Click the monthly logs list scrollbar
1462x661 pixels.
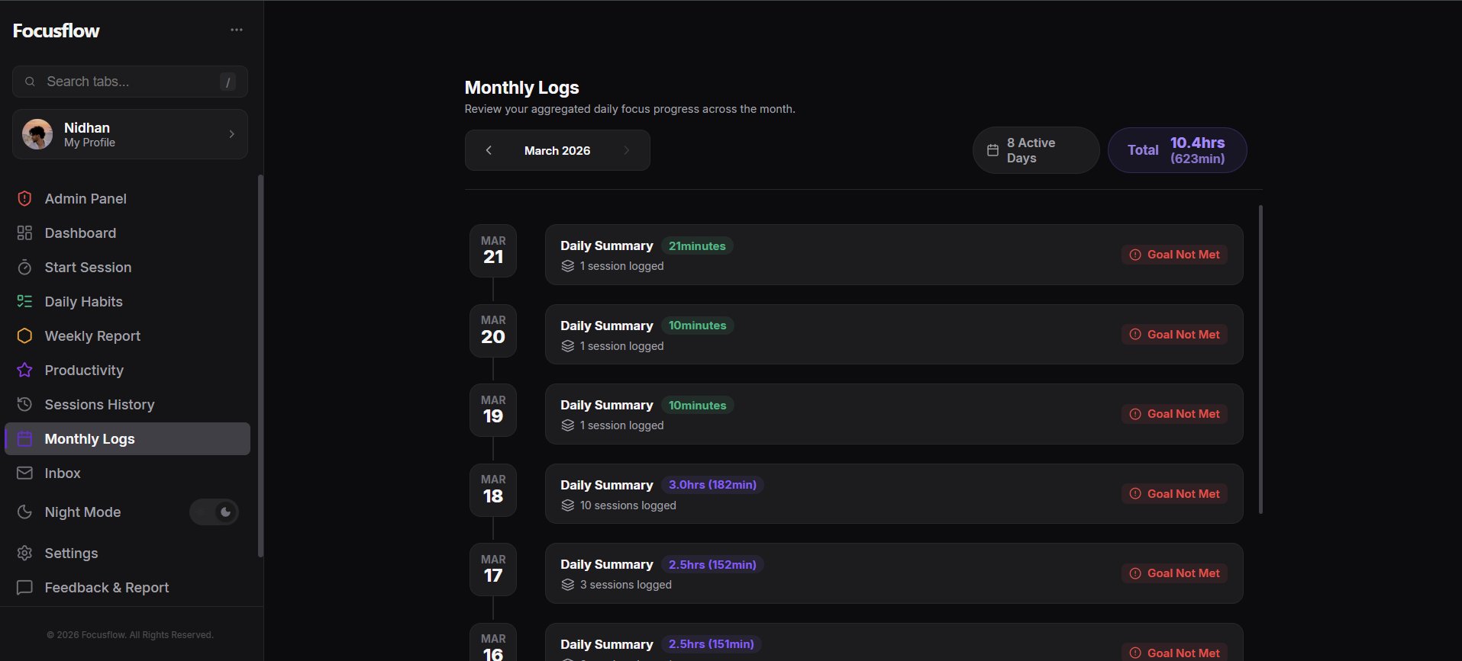tap(1260, 358)
